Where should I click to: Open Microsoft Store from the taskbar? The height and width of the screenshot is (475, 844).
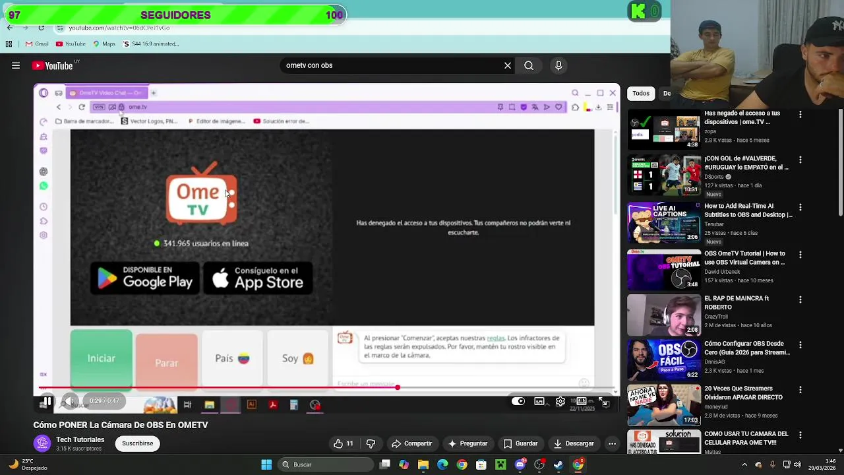481,464
